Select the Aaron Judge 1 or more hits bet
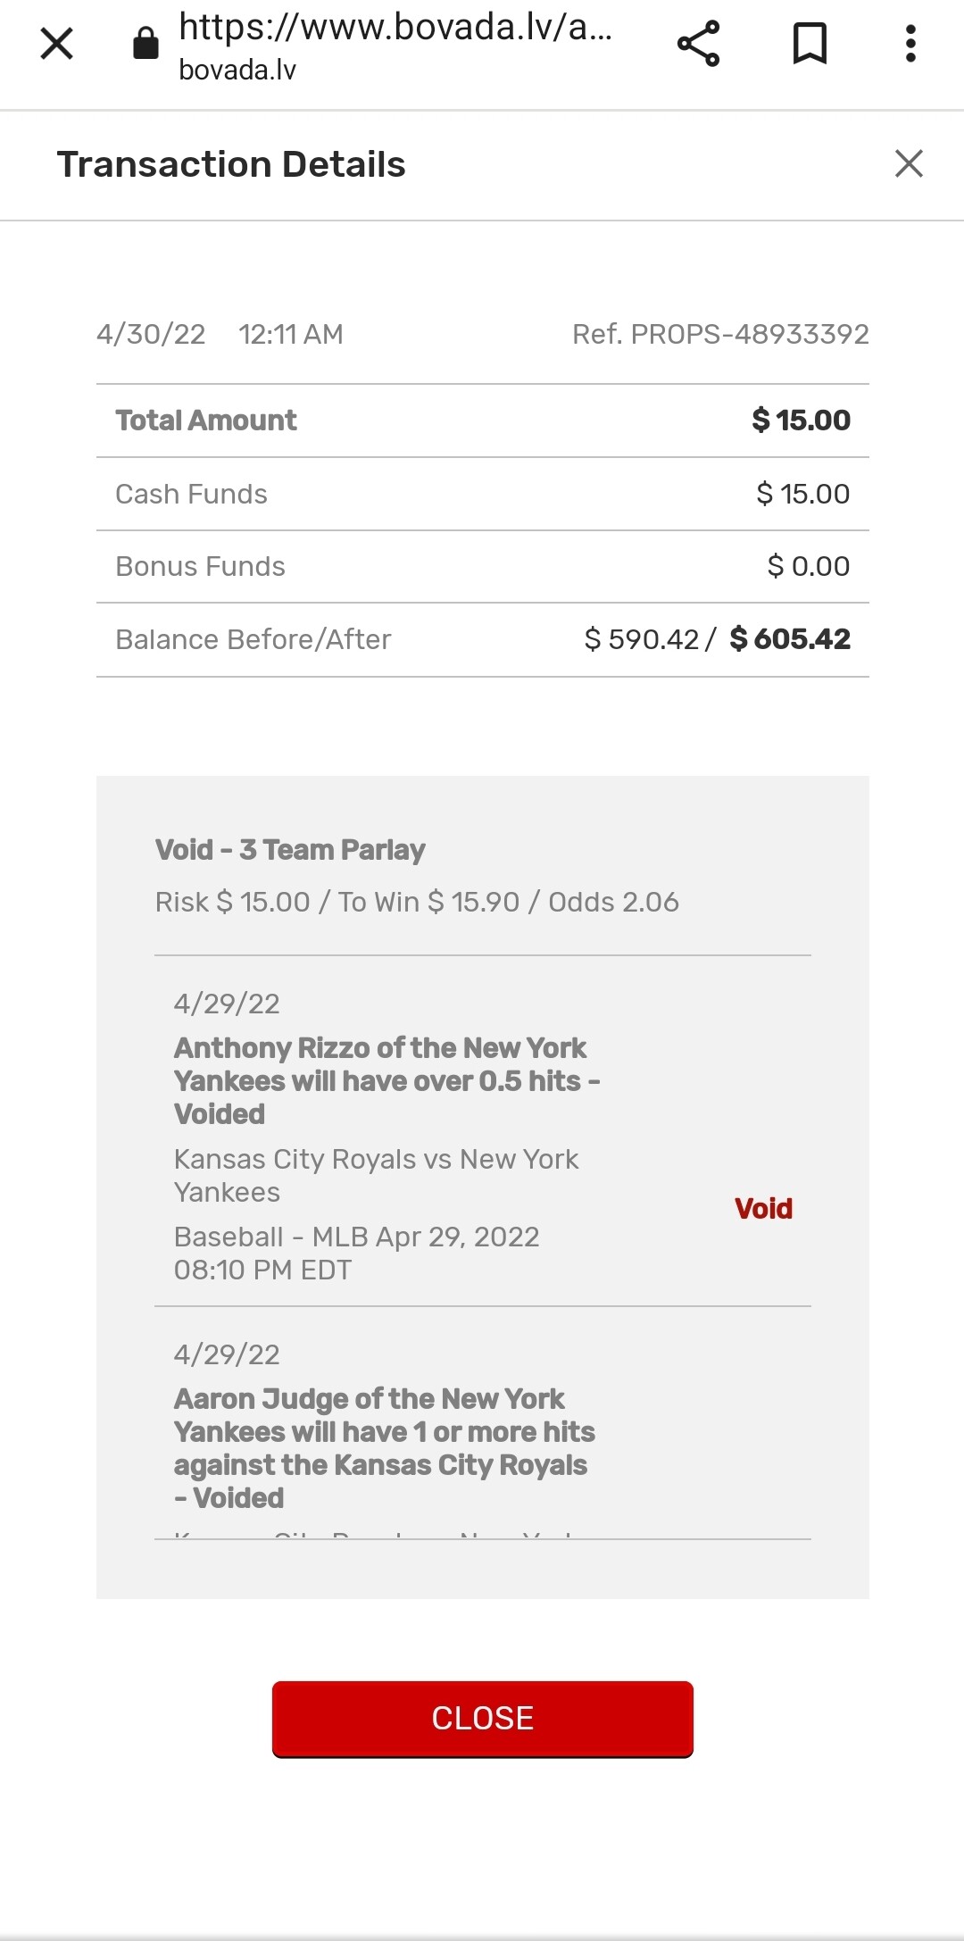The width and height of the screenshot is (964, 1941). 384,1447
